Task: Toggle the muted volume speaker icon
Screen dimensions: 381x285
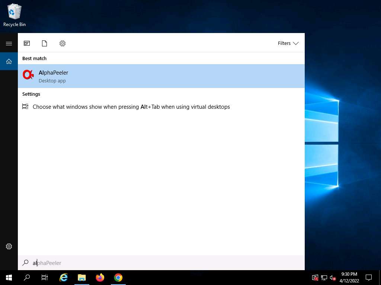Action: tap(333, 278)
